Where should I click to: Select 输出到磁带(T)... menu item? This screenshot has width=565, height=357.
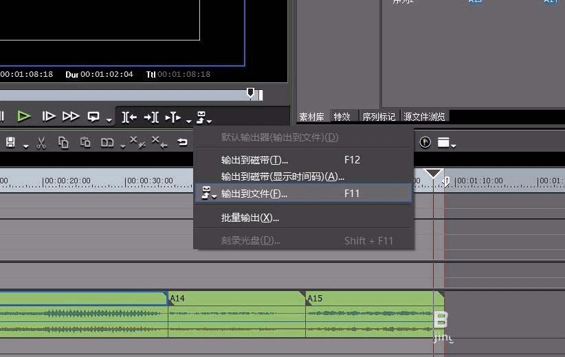302,160
